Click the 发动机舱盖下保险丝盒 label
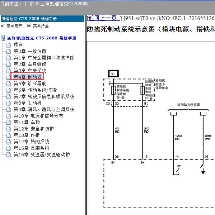This screenshot has width=215, height=215. 162,84
